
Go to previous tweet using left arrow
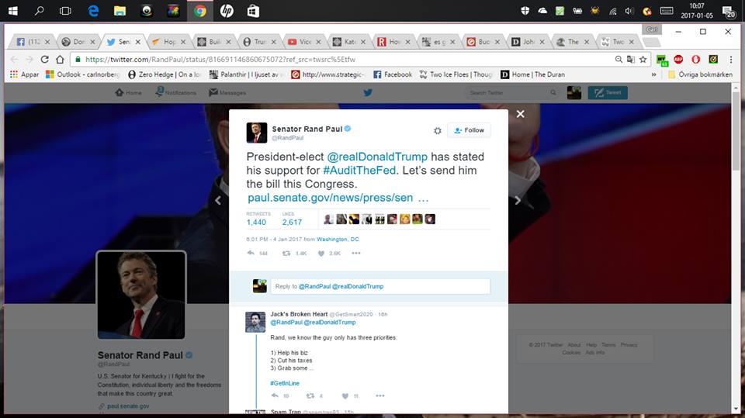click(x=218, y=200)
